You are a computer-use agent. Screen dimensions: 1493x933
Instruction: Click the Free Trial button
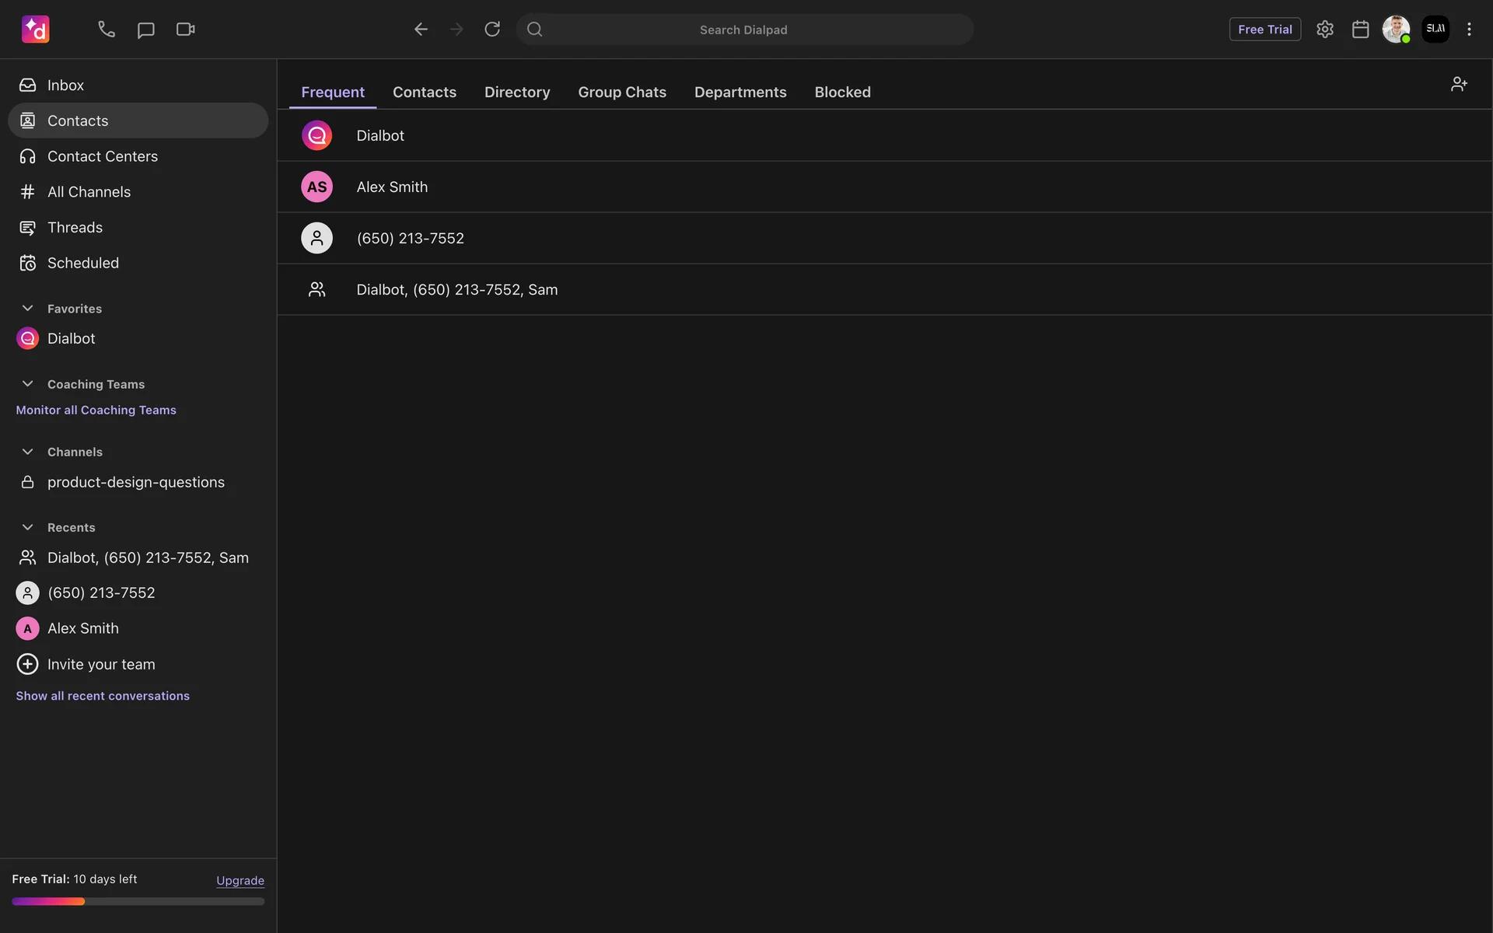pyautogui.click(x=1264, y=30)
